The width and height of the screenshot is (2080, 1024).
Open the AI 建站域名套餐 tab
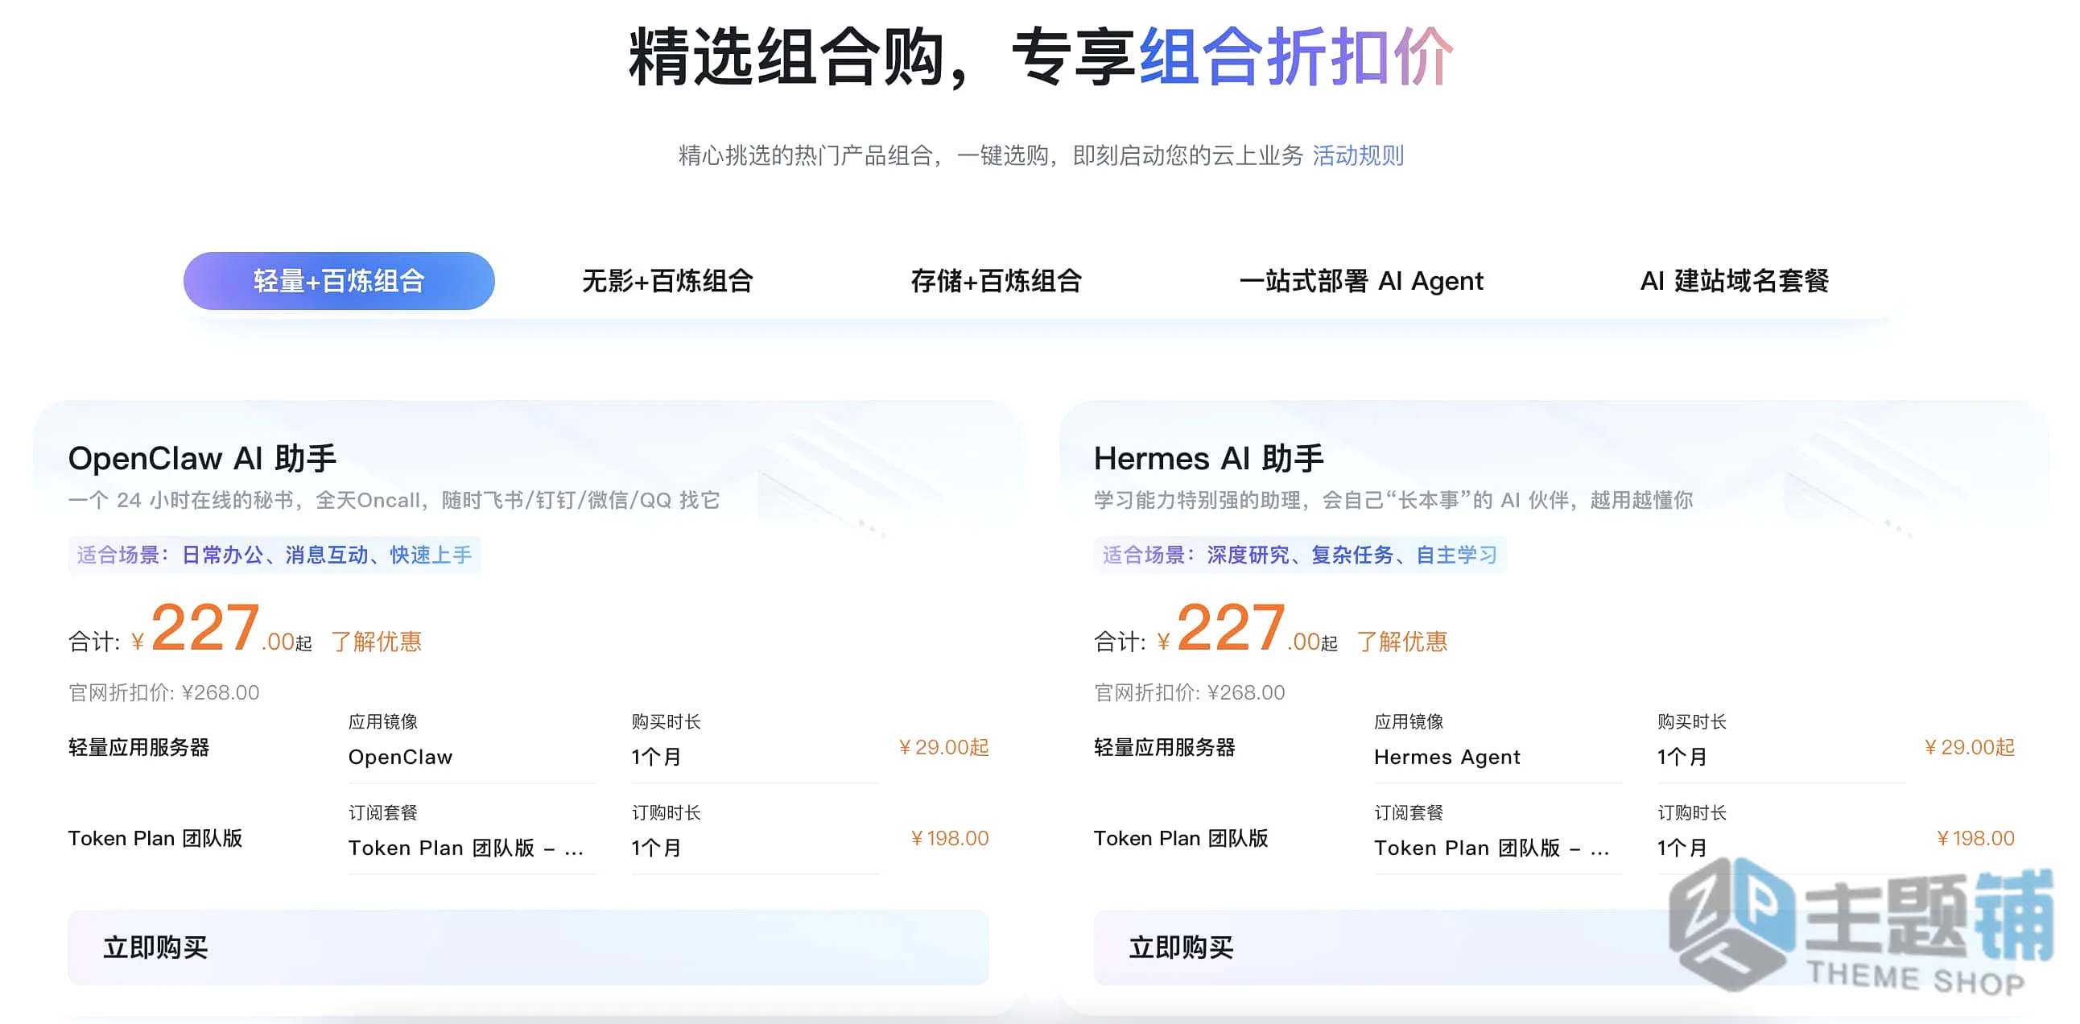pyautogui.click(x=1735, y=280)
